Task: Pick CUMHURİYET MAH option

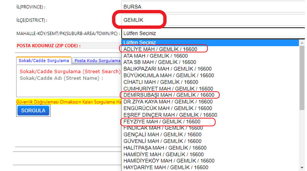Action: (168, 89)
